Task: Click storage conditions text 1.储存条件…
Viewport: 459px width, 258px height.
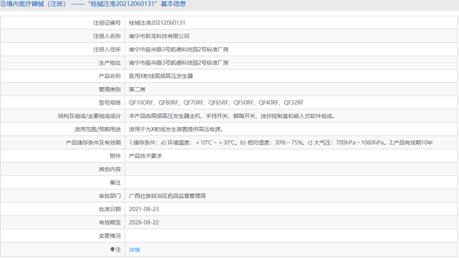Action: point(281,142)
